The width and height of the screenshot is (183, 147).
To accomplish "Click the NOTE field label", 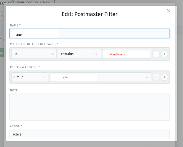I will (x=14, y=90).
